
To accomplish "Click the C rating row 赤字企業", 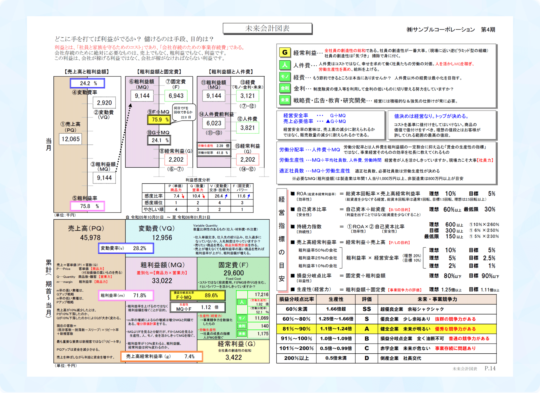I will [x=387, y=348].
